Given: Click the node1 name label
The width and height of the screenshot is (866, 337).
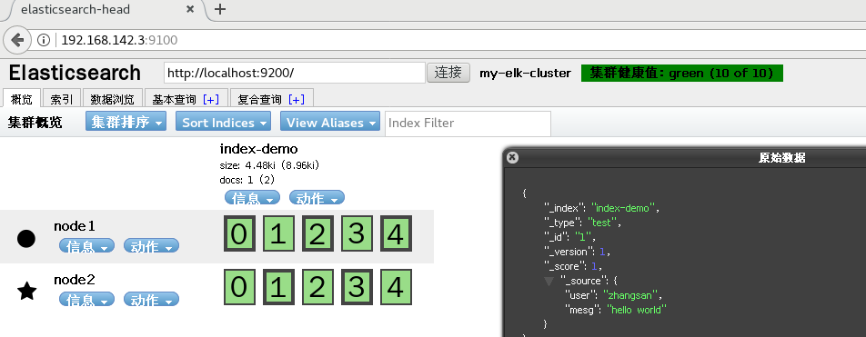Looking at the screenshot, I should (75, 225).
